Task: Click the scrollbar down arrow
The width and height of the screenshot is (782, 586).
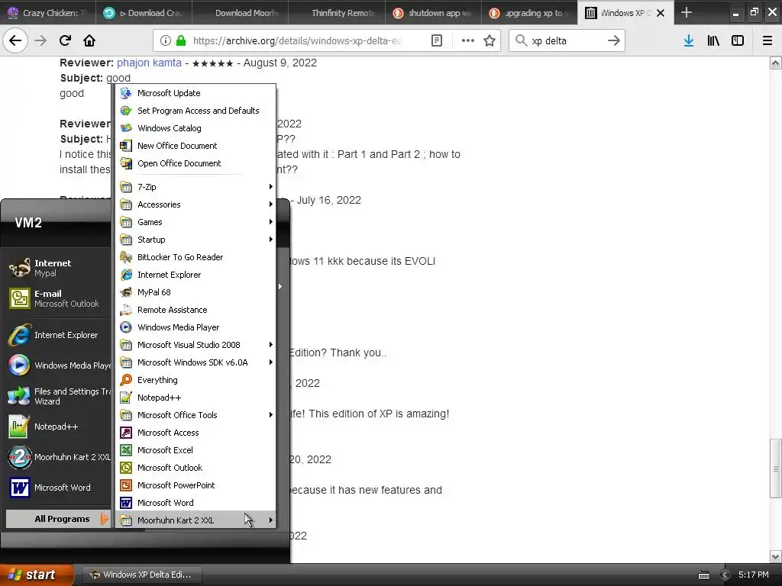Action: click(775, 556)
